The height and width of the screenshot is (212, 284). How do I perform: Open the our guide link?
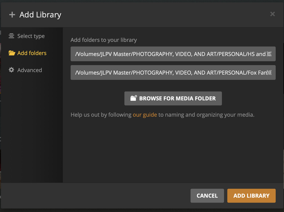click(145, 115)
